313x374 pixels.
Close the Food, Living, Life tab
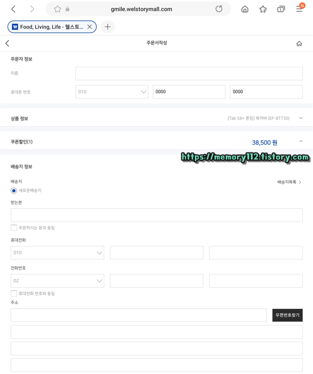click(x=90, y=26)
